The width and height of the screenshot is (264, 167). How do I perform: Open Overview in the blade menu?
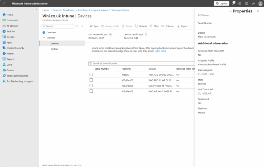point(51,32)
